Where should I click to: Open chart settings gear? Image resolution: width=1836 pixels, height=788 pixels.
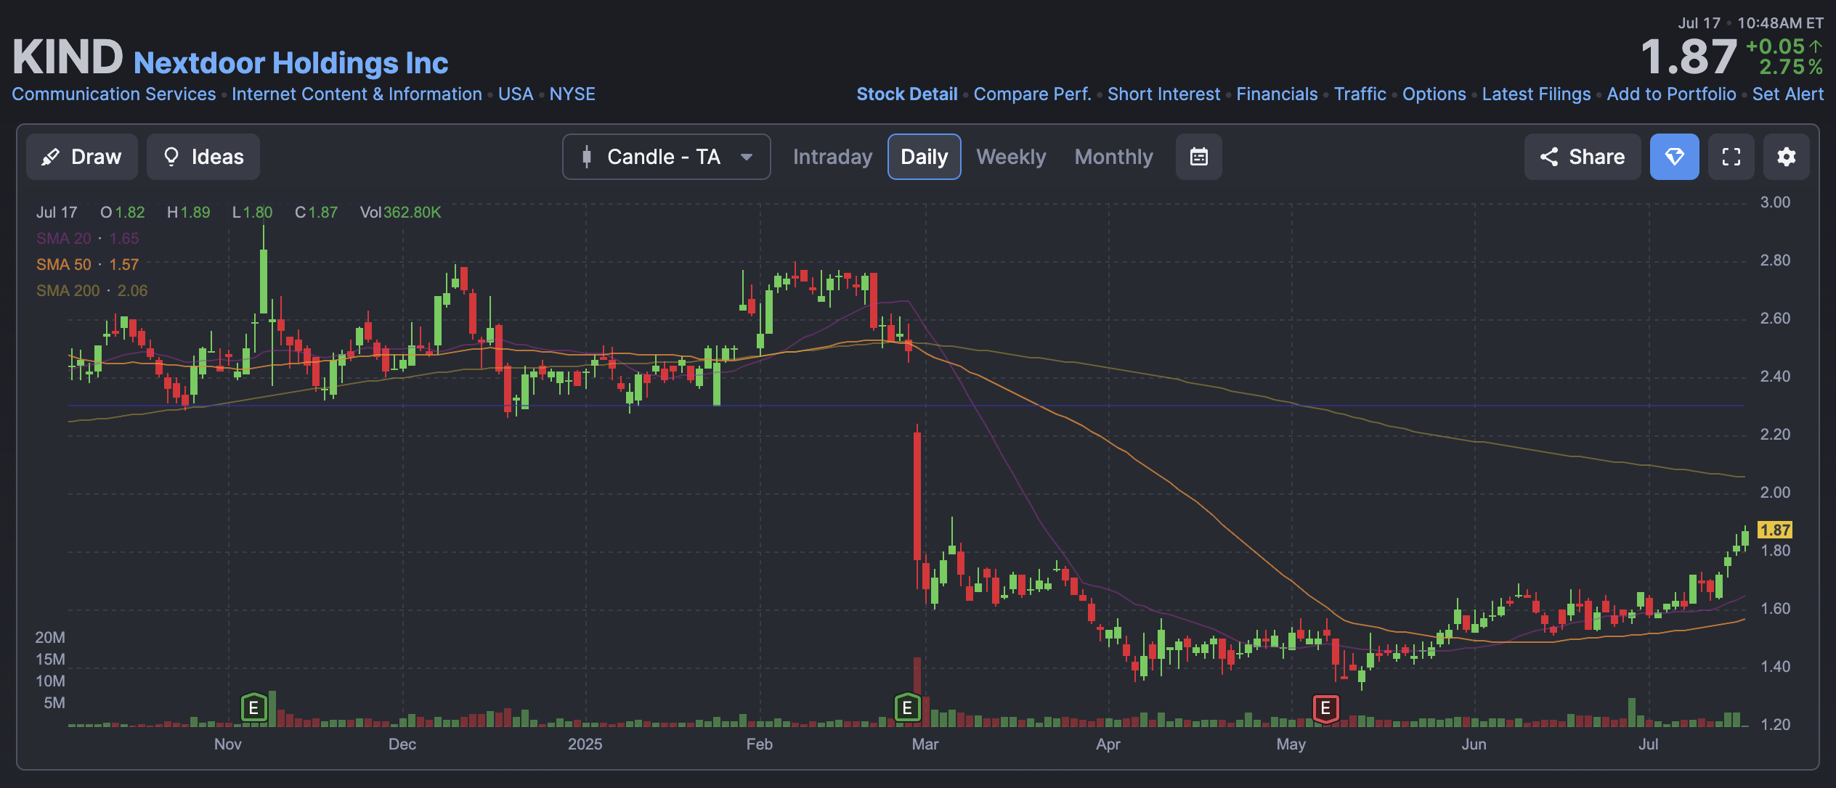(1786, 157)
